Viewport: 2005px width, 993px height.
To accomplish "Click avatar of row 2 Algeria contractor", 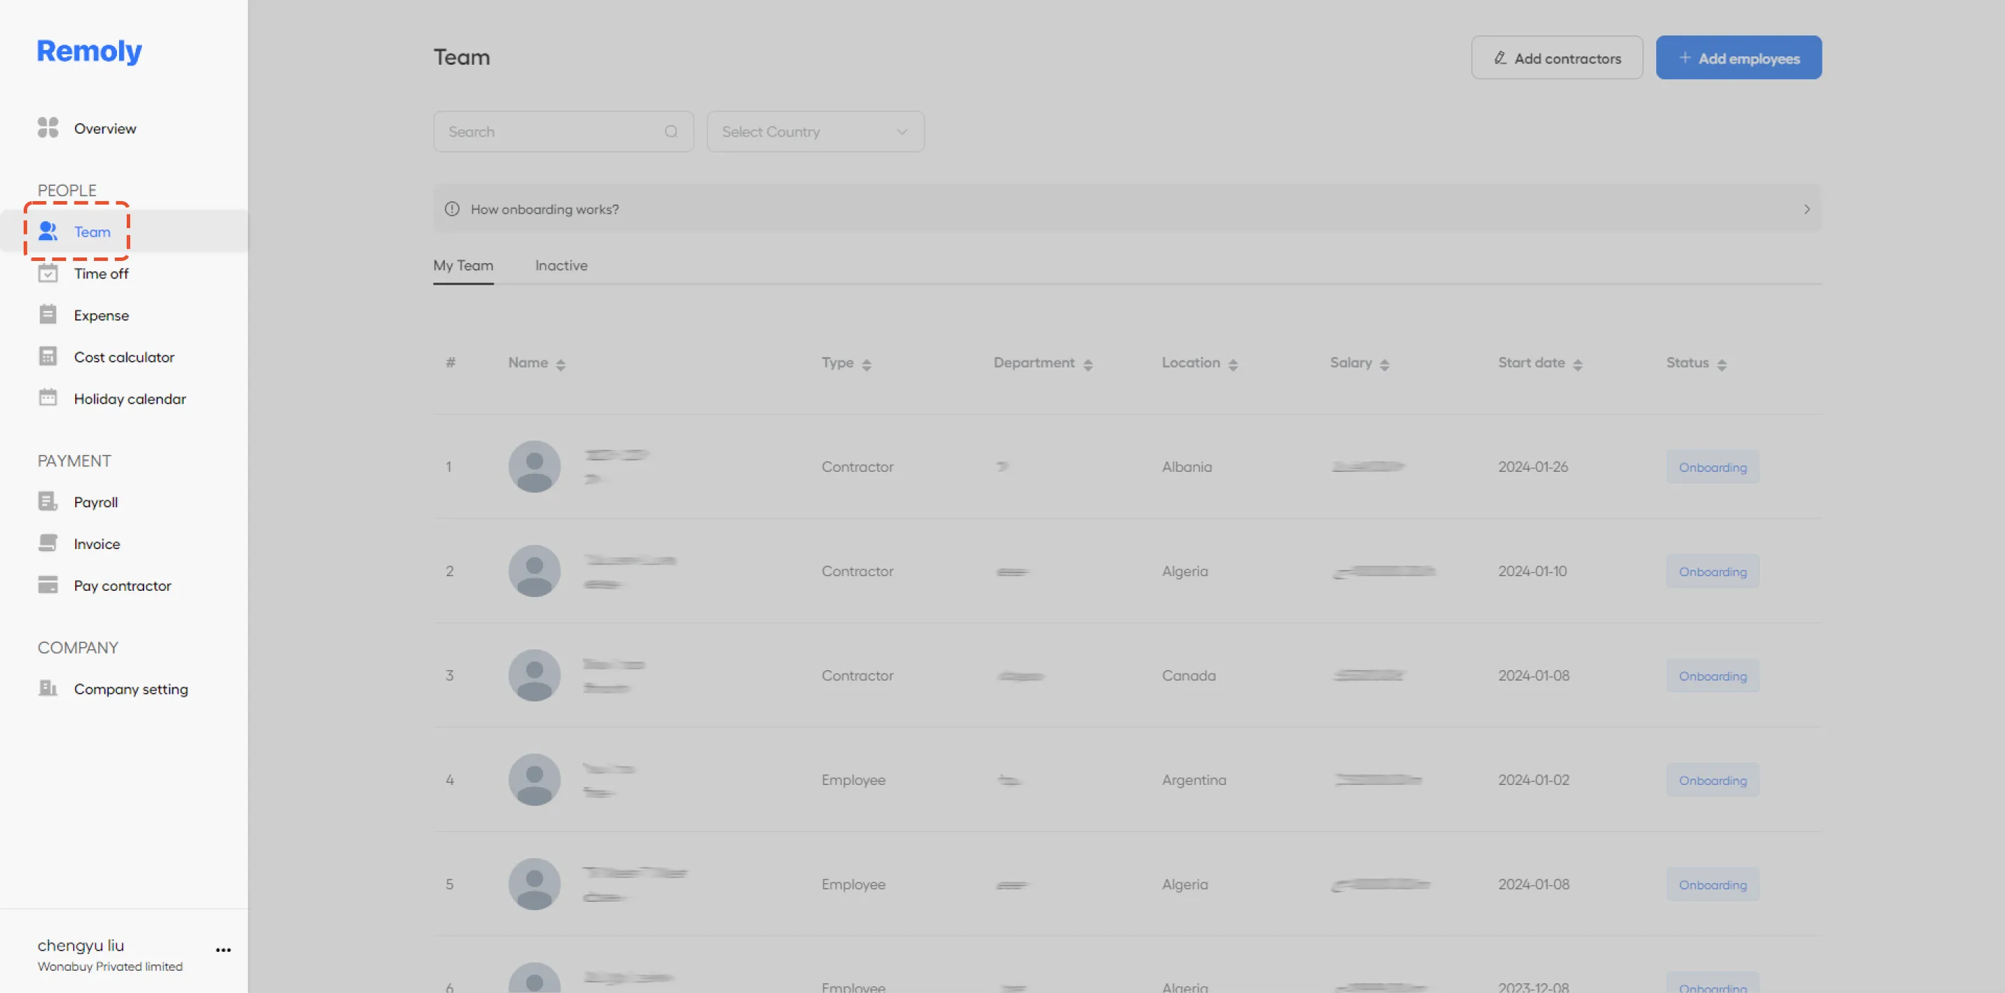I will pos(535,571).
